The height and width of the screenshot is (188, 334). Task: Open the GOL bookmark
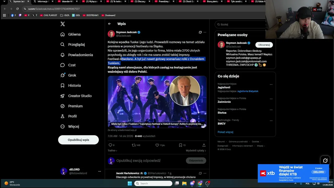click(76, 15)
